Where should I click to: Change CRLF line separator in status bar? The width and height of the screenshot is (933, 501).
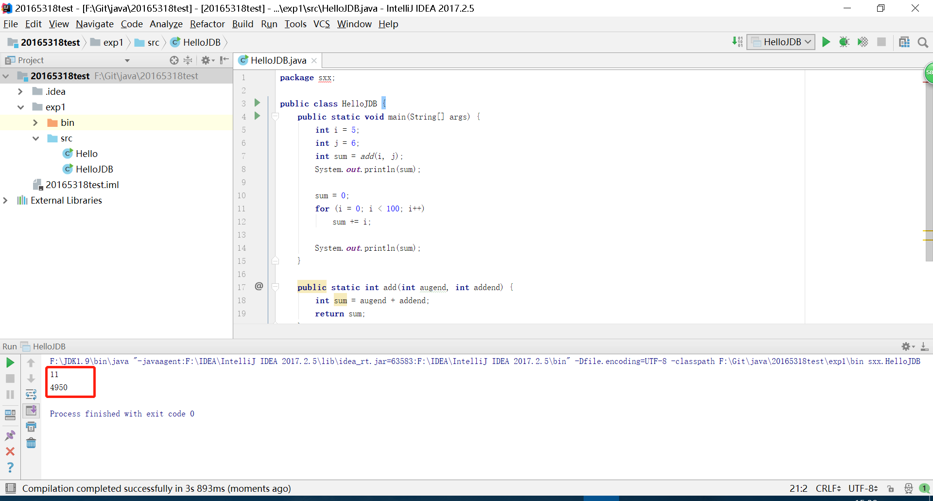click(x=828, y=488)
